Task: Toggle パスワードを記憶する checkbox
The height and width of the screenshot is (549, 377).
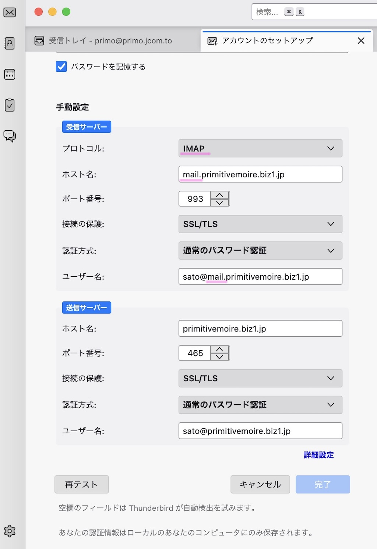Action: point(61,67)
